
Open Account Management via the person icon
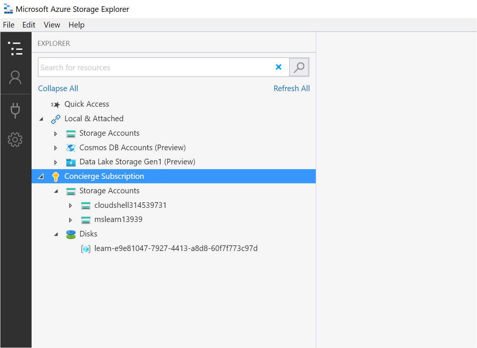[16, 77]
